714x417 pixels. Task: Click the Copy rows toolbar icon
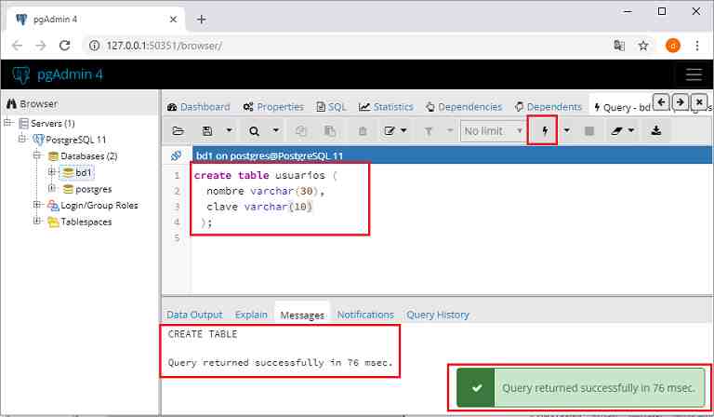tap(301, 131)
